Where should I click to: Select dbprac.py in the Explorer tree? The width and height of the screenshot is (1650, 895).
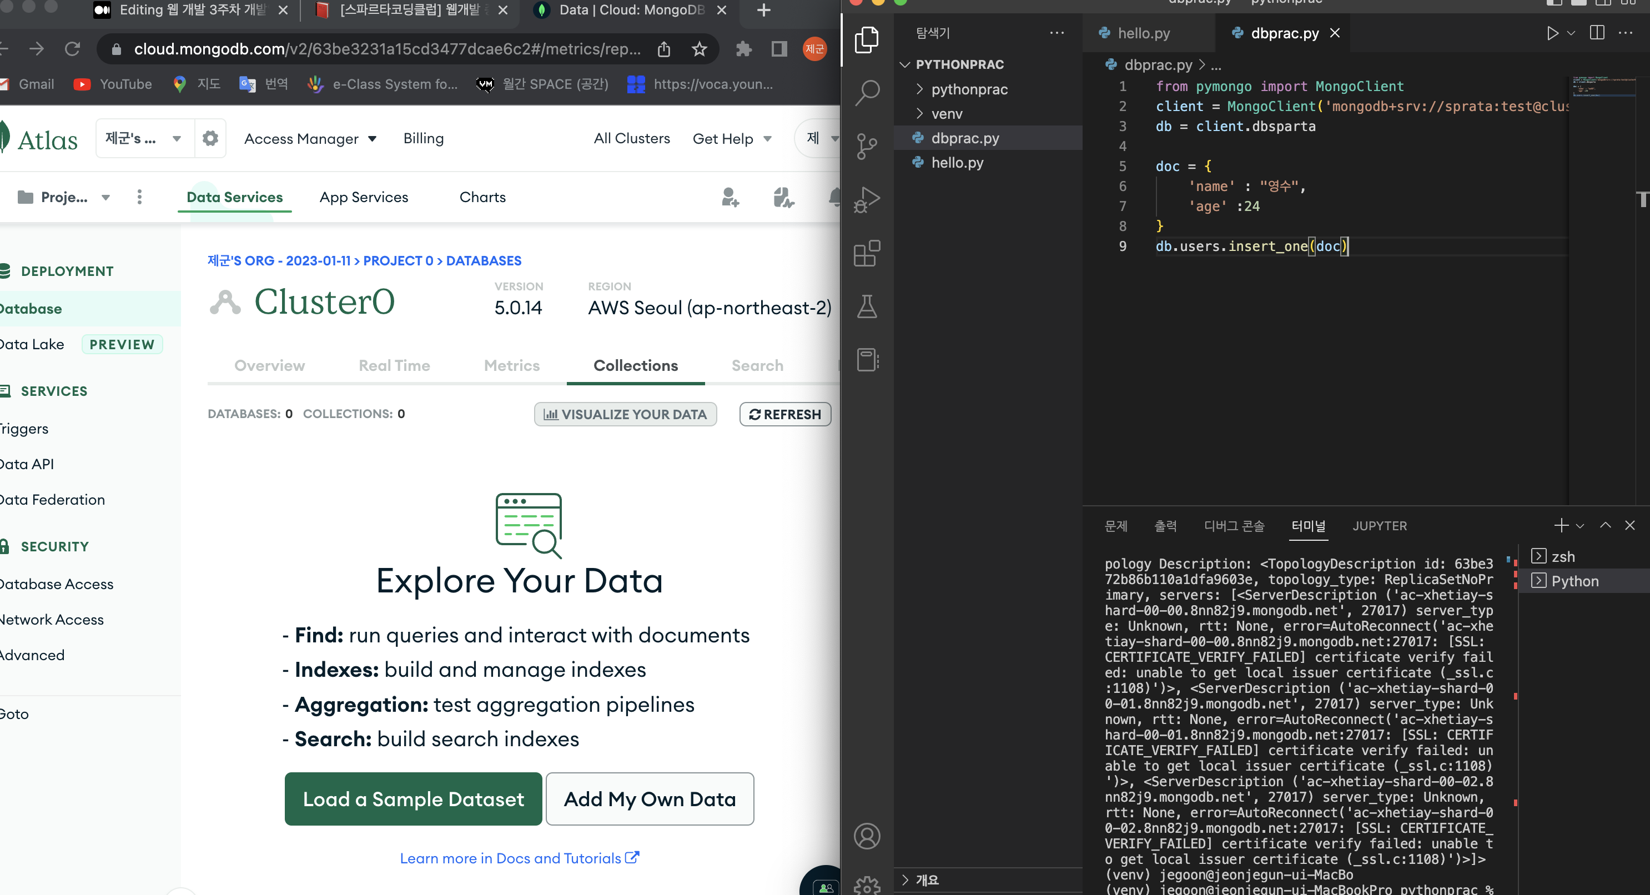[965, 138]
